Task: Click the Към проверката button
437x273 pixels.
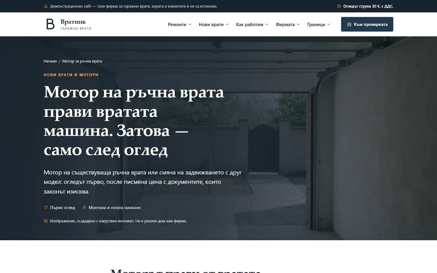Action: point(367,24)
